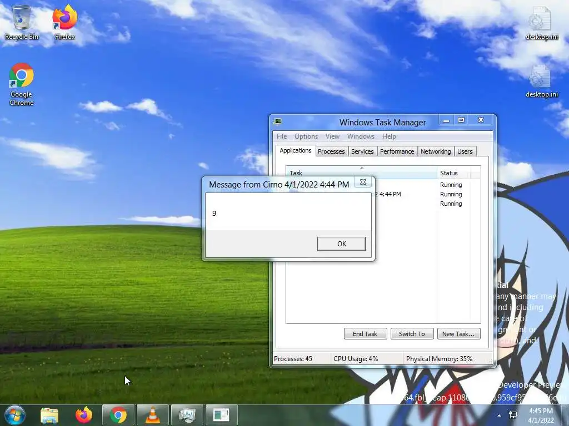Viewport: 569px width, 426px height.
Task: Open the Start menu orb
Action: [15, 415]
